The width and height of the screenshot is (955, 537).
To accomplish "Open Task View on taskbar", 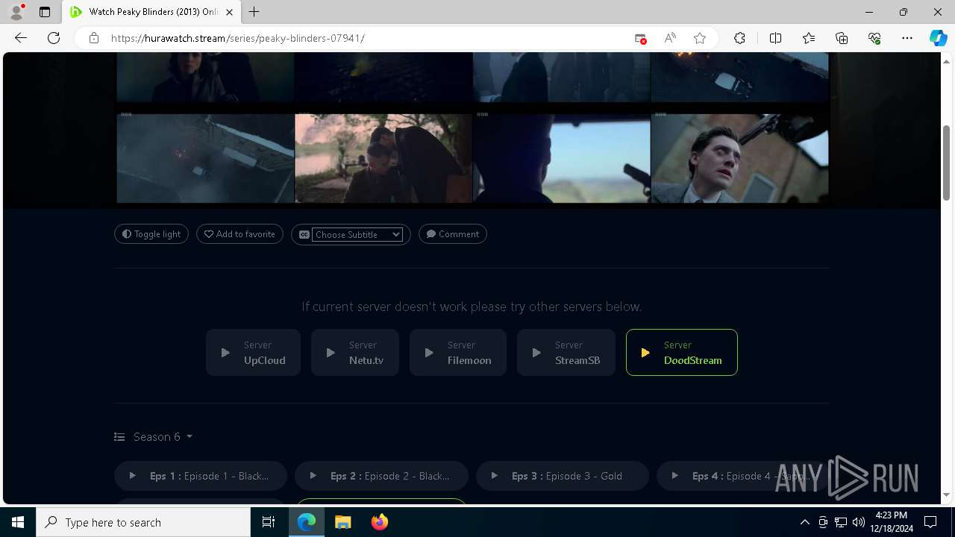I will 269,522.
